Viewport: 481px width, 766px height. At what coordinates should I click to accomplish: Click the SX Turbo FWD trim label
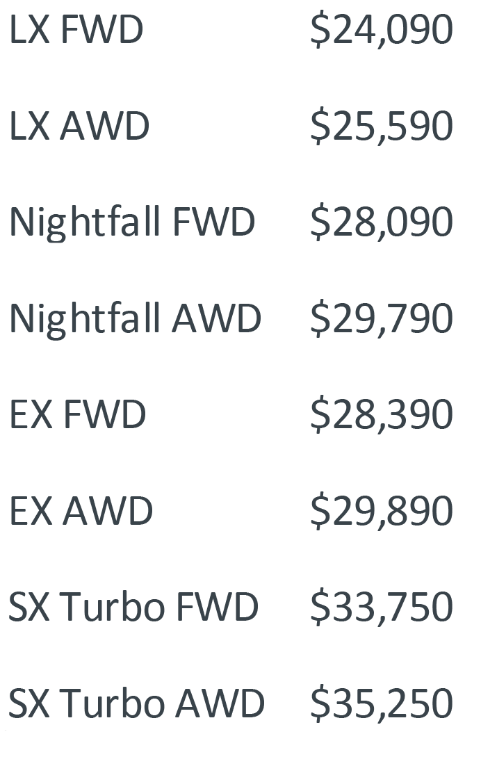[x=133, y=608]
